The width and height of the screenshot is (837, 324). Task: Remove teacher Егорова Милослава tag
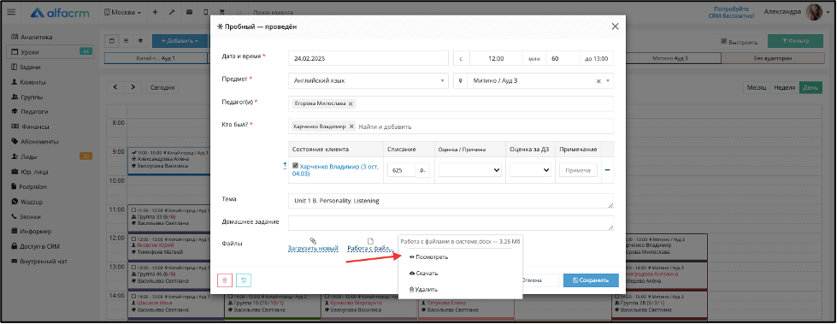(351, 104)
